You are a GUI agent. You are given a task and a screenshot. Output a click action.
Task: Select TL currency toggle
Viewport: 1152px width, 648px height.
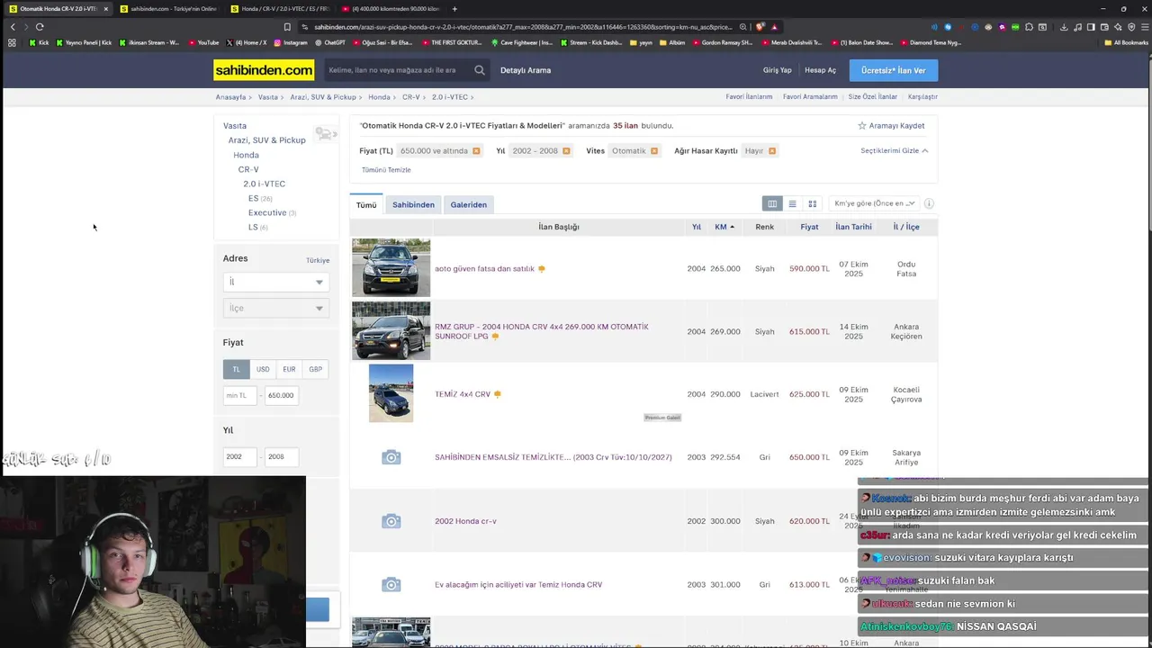tap(236, 369)
